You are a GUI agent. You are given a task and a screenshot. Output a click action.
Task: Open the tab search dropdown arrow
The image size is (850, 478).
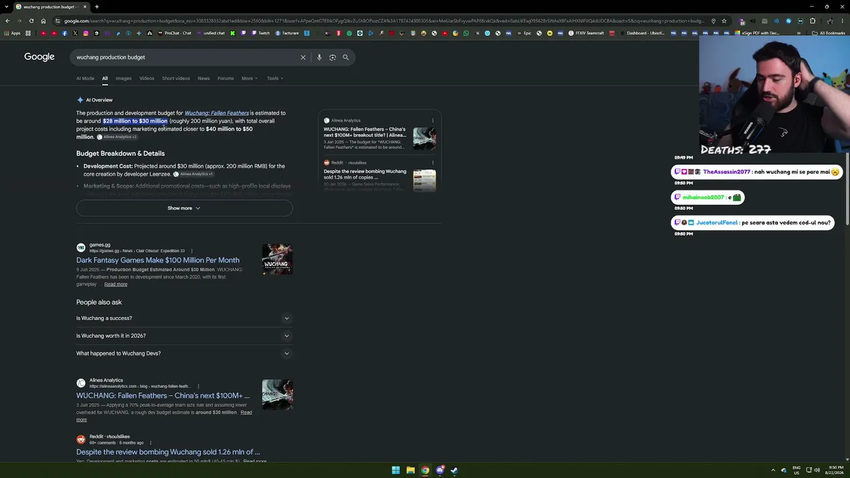click(x=7, y=7)
